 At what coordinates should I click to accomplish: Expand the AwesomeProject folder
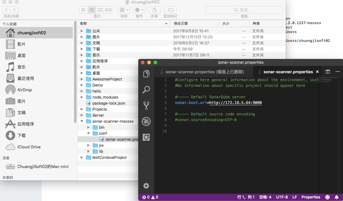click(x=82, y=79)
